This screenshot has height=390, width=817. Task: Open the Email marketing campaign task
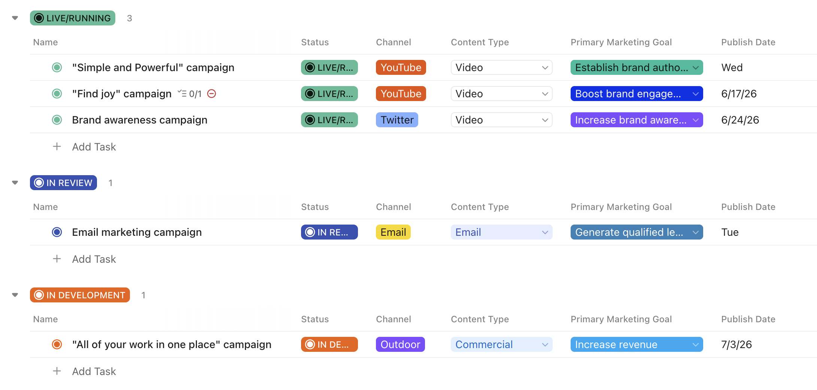click(x=137, y=232)
